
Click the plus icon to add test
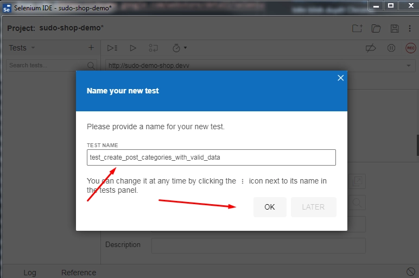(x=91, y=48)
